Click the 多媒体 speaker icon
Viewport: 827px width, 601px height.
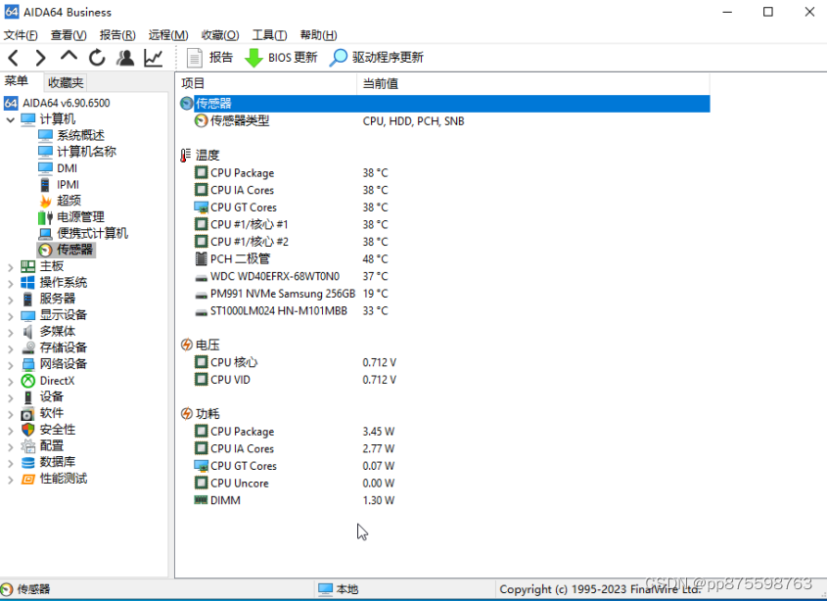pyautogui.click(x=28, y=332)
